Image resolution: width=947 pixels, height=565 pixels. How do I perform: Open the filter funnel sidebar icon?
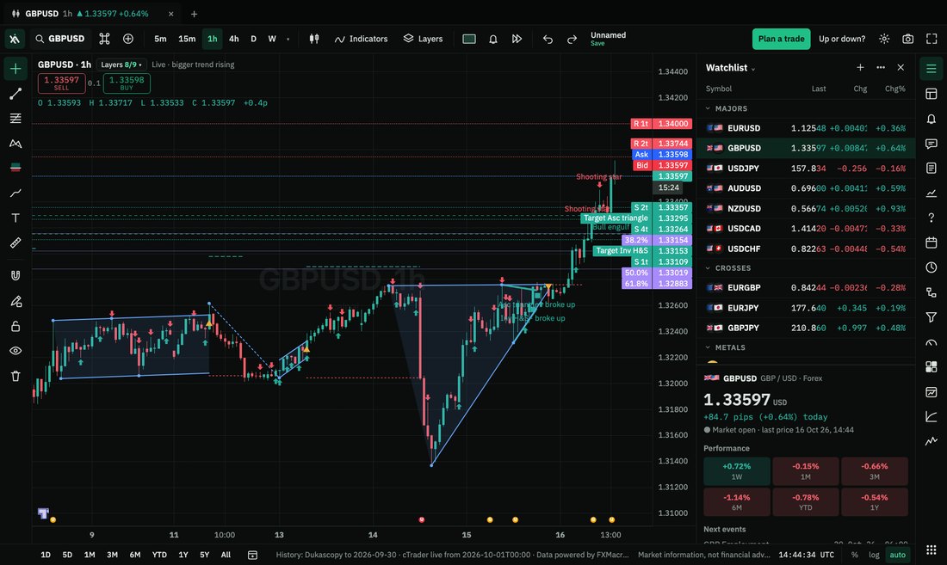(932, 317)
